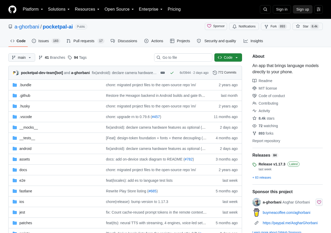Expand the Open Source menu

click(119, 9)
